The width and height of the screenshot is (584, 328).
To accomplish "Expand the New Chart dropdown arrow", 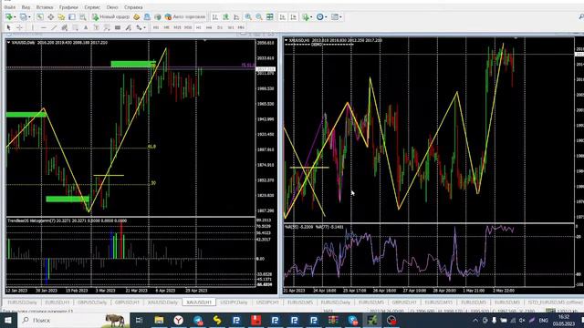I will pyautogui.click(x=15, y=17).
